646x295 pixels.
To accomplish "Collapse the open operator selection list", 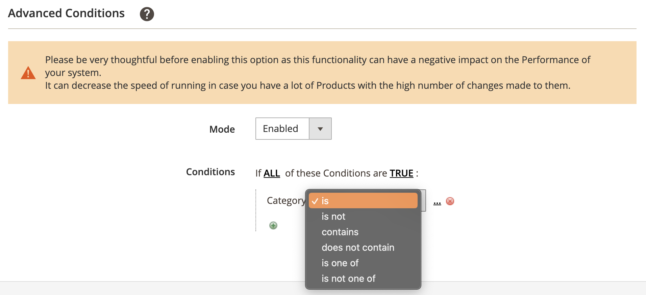I will 422,200.
